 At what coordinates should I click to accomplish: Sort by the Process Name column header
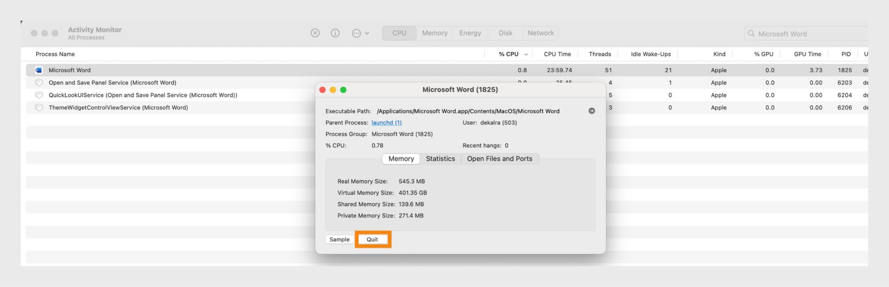point(55,54)
